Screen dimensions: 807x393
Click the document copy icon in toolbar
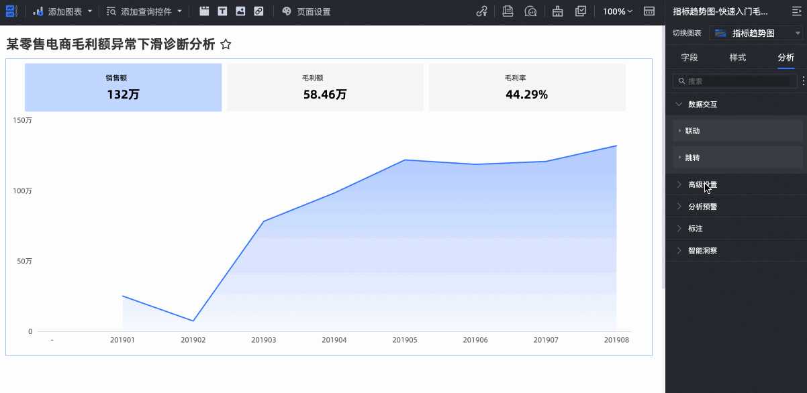508,11
